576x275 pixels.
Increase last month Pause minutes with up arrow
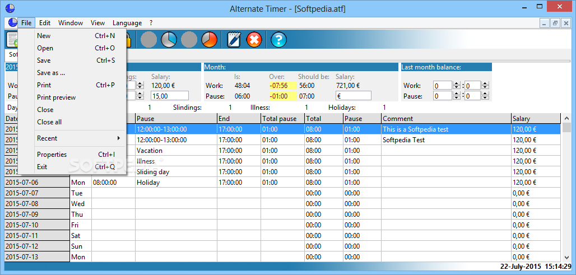click(485, 94)
